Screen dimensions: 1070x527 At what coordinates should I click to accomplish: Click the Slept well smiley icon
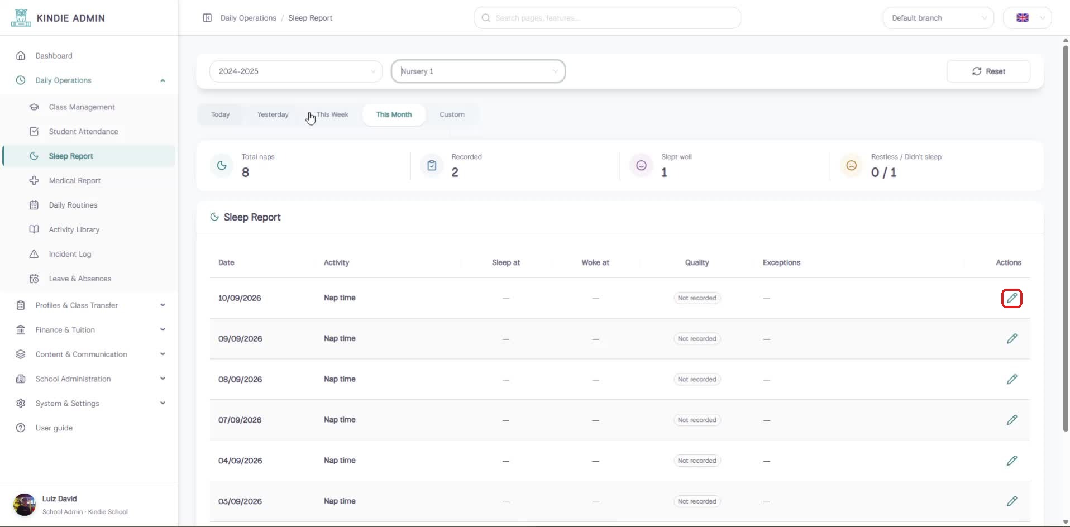click(641, 165)
